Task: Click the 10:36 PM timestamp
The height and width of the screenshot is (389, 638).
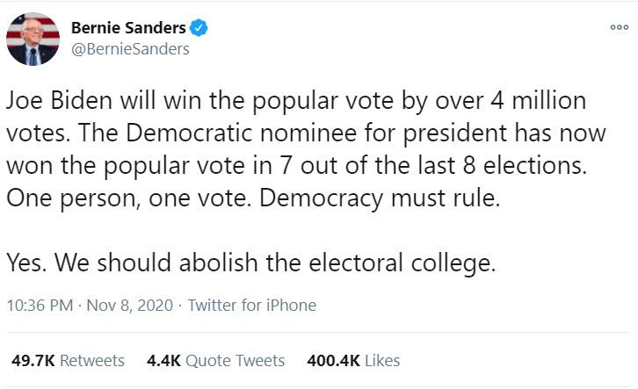Action: [38, 306]
